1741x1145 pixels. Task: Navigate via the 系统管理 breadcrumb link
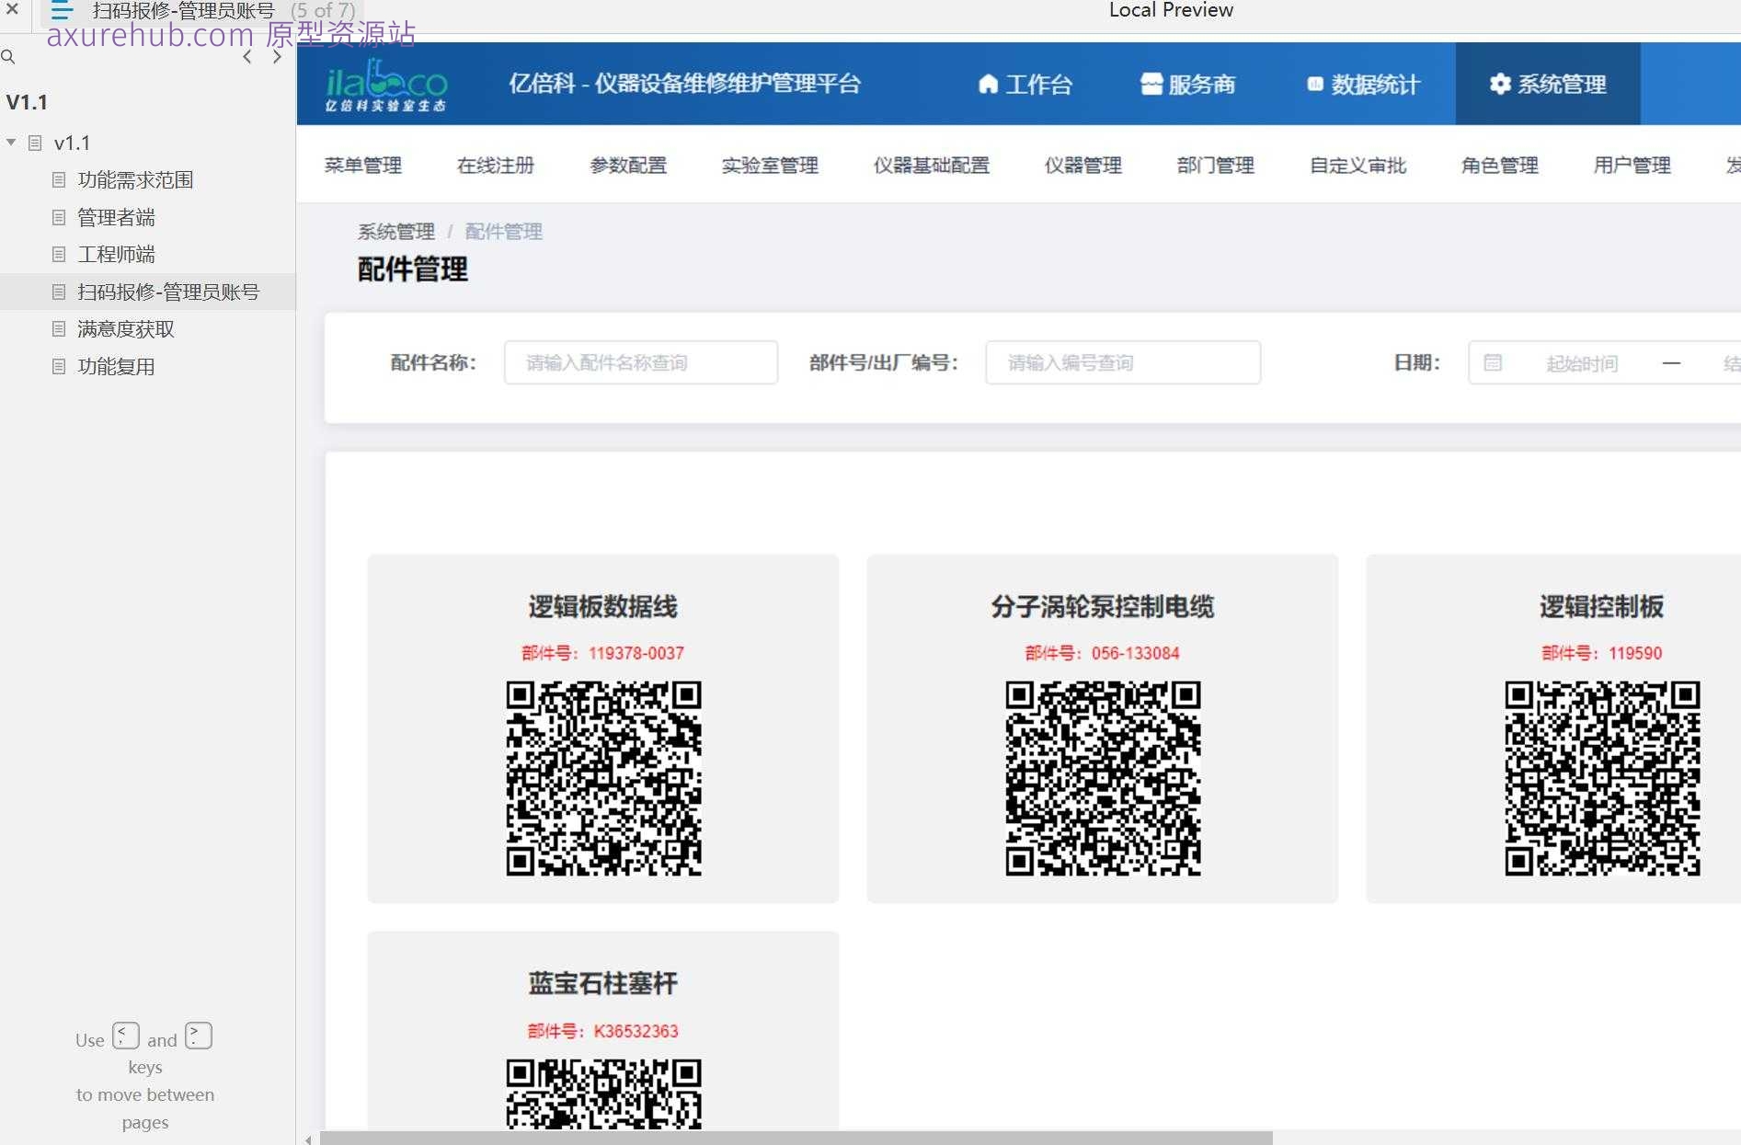coord(395,232)
